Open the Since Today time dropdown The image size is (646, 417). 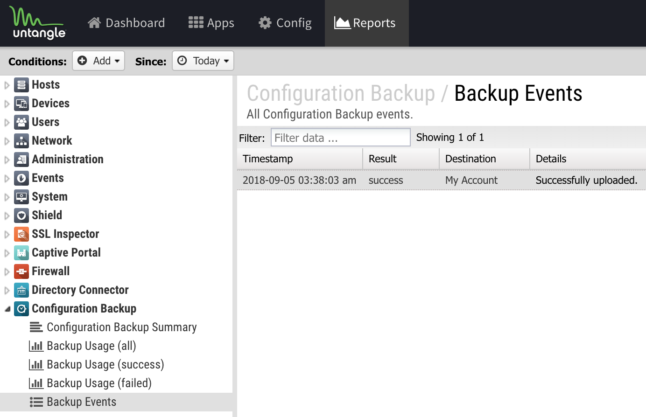pyautogui.click(x=203, y=61)
